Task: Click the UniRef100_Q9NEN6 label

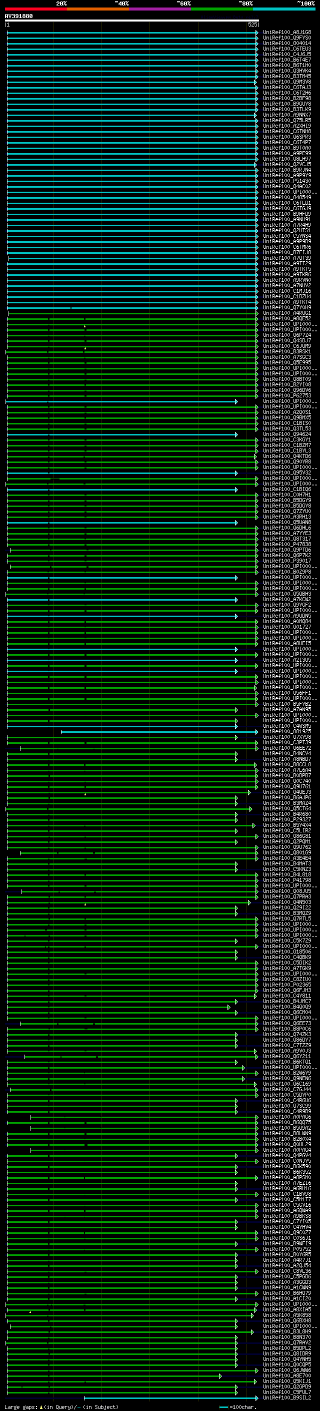Action: pyautogui.click(x=287, y=1079)
